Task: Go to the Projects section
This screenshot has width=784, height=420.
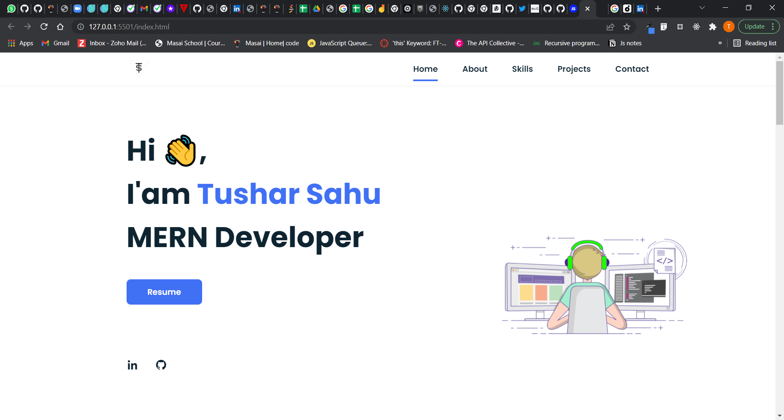Action: (574, 69)
